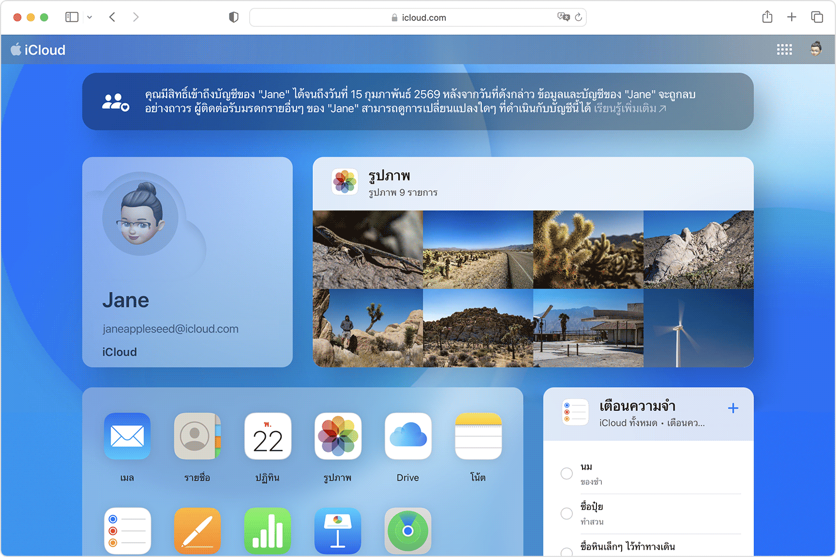This screenshot has width=836, height=557.
Task: Click the ทำสวน list label
Action: (x=592, y=522)
